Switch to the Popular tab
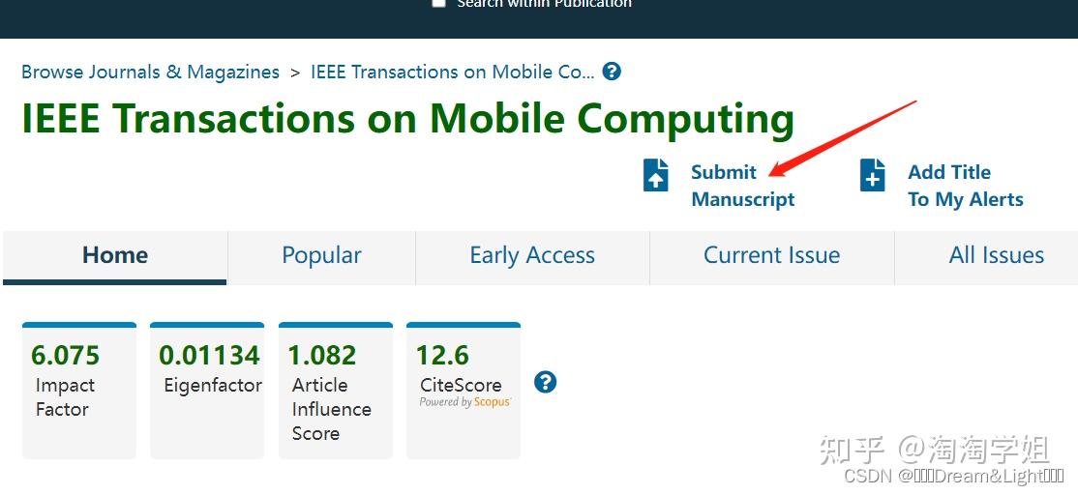This screenshot has width=1078, height=495. click(x=321, y=257)
